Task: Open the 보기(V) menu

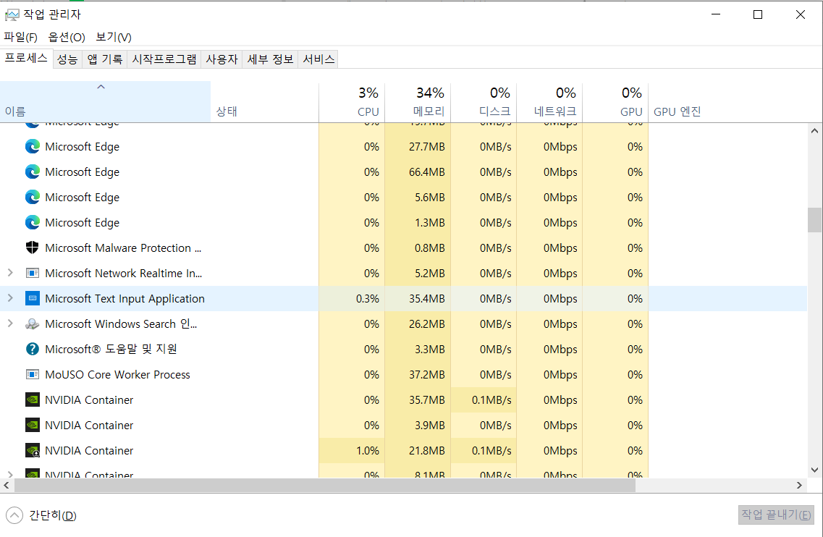Action: pos(114,37)
